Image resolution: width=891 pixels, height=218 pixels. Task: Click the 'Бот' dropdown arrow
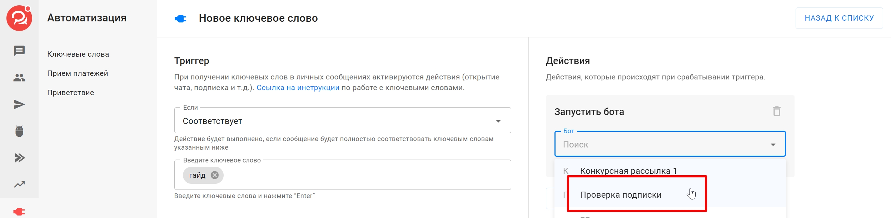773,145
